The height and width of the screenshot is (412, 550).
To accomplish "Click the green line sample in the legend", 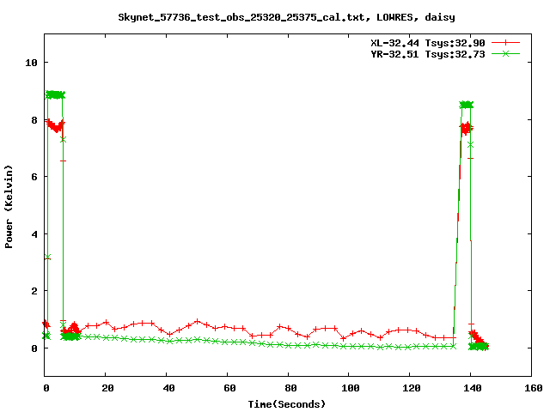I will tap(505, 53).
